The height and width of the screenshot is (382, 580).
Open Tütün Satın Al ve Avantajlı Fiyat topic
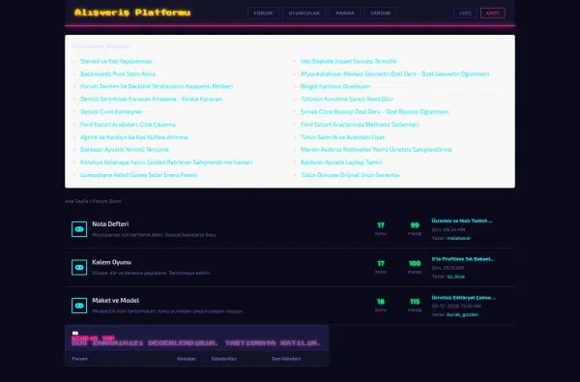point(342,137)
